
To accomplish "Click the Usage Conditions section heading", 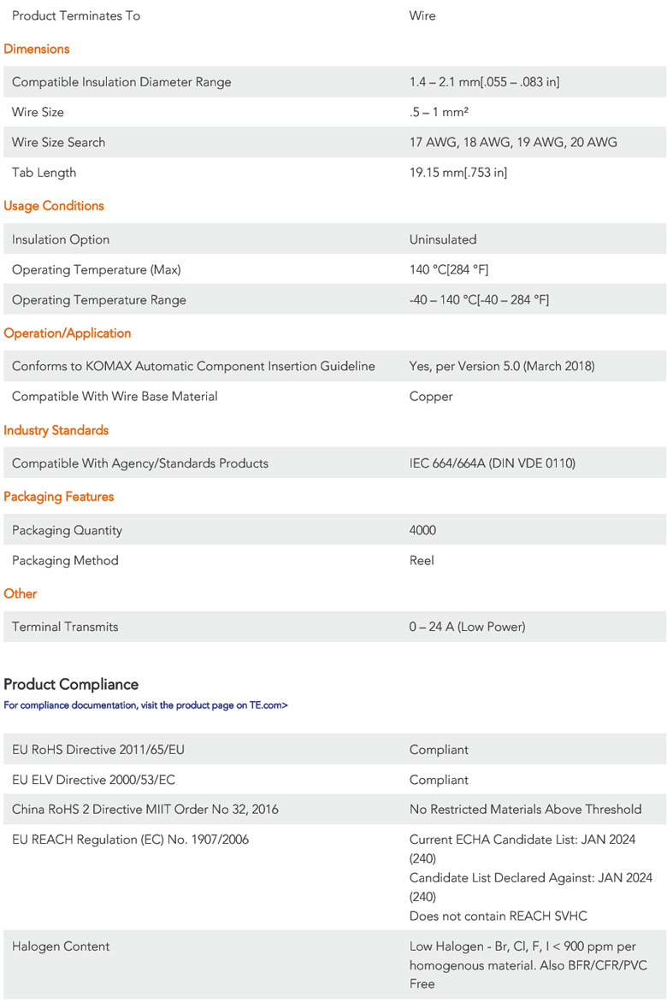I will [x=54, y=206].
